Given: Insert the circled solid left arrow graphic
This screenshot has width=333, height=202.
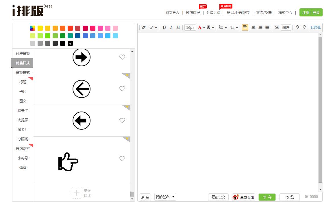Looking at the screenshot, I should (82, 121).
